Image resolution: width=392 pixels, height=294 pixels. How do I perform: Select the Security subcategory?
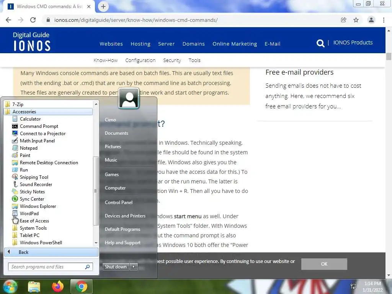pyautogui.click(x=172, y=60)
